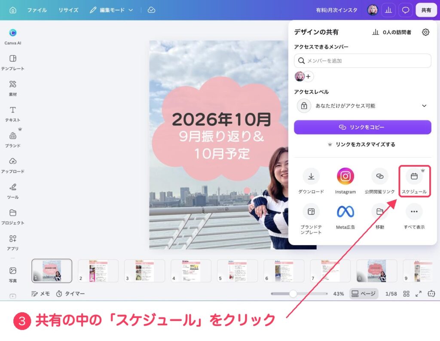Click the メンバーを追加 search field

click(363, 61)
